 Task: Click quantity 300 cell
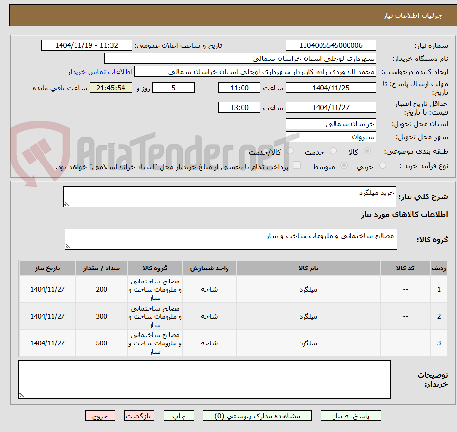coord(102,316)
